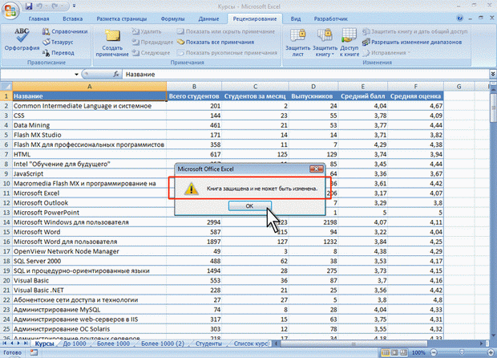The height and width of the screenshot is (358, 497).
Task: Click the Office button orb
Action: coord(10,10)
